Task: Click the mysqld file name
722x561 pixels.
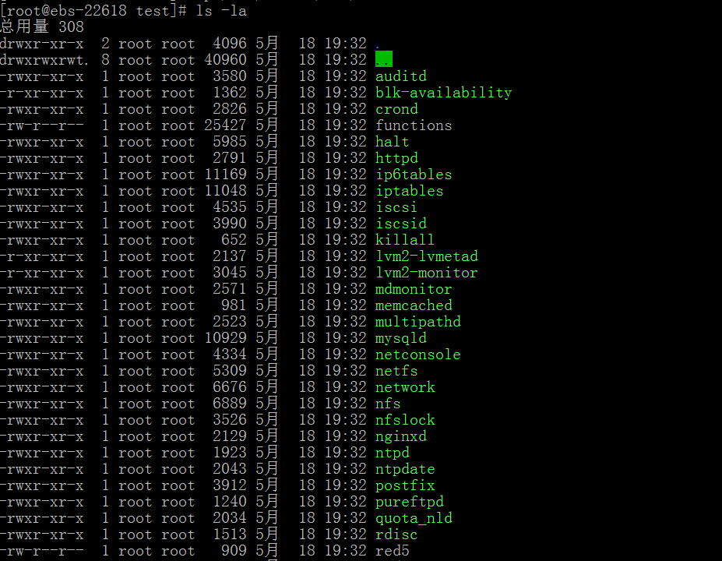Action: click(x=400, y=338)
